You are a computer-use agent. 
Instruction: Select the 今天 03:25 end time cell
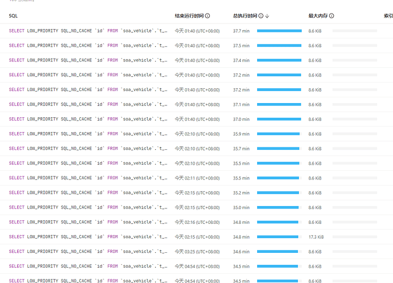197,252
